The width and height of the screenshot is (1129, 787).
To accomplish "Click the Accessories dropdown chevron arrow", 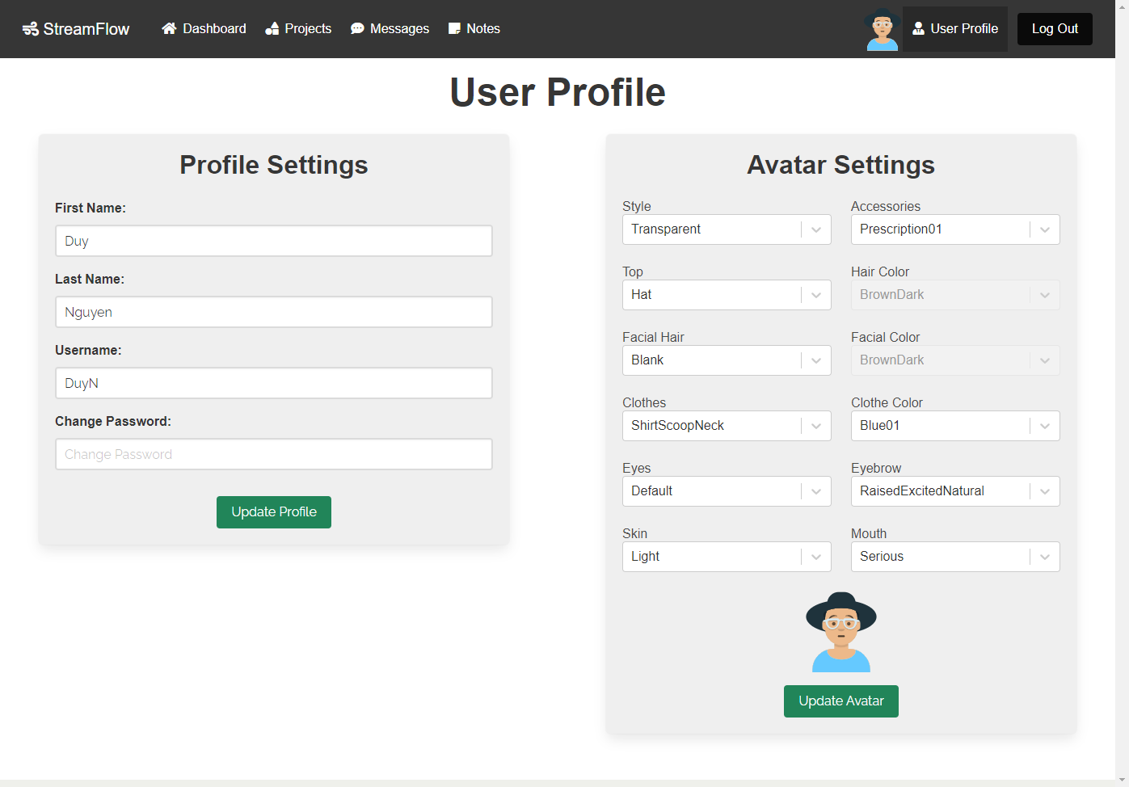I will tap(1045, 229).
